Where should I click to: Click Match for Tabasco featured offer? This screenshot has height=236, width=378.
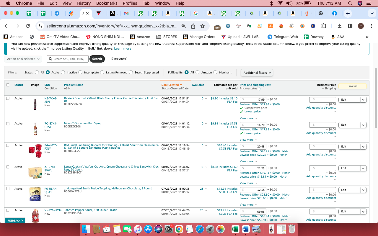pyautogui.click(x=286, y=216)
